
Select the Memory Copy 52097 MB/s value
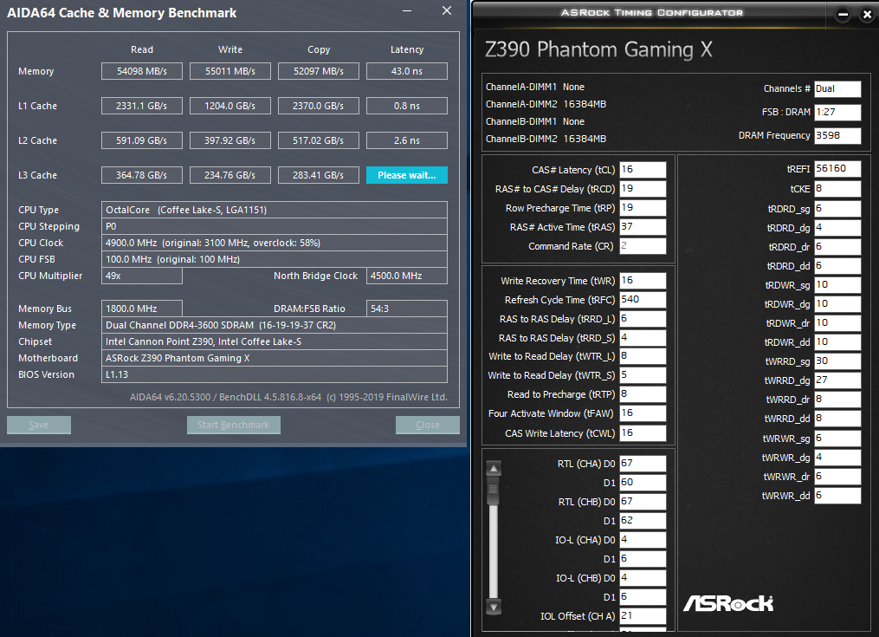pyautogui.click(x=319, y=71)
